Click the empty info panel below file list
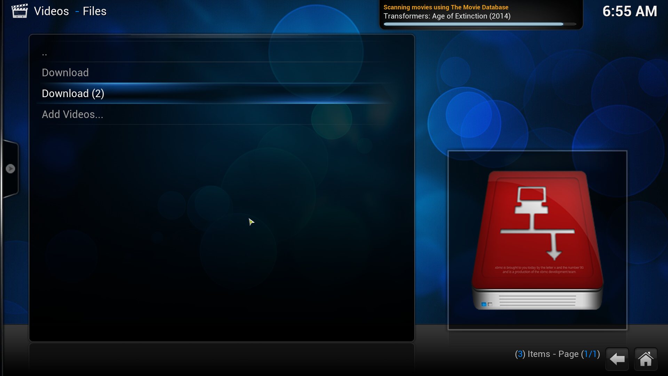Screen dimensions: 668x376 pyautogui.click(x=222, y=359)
